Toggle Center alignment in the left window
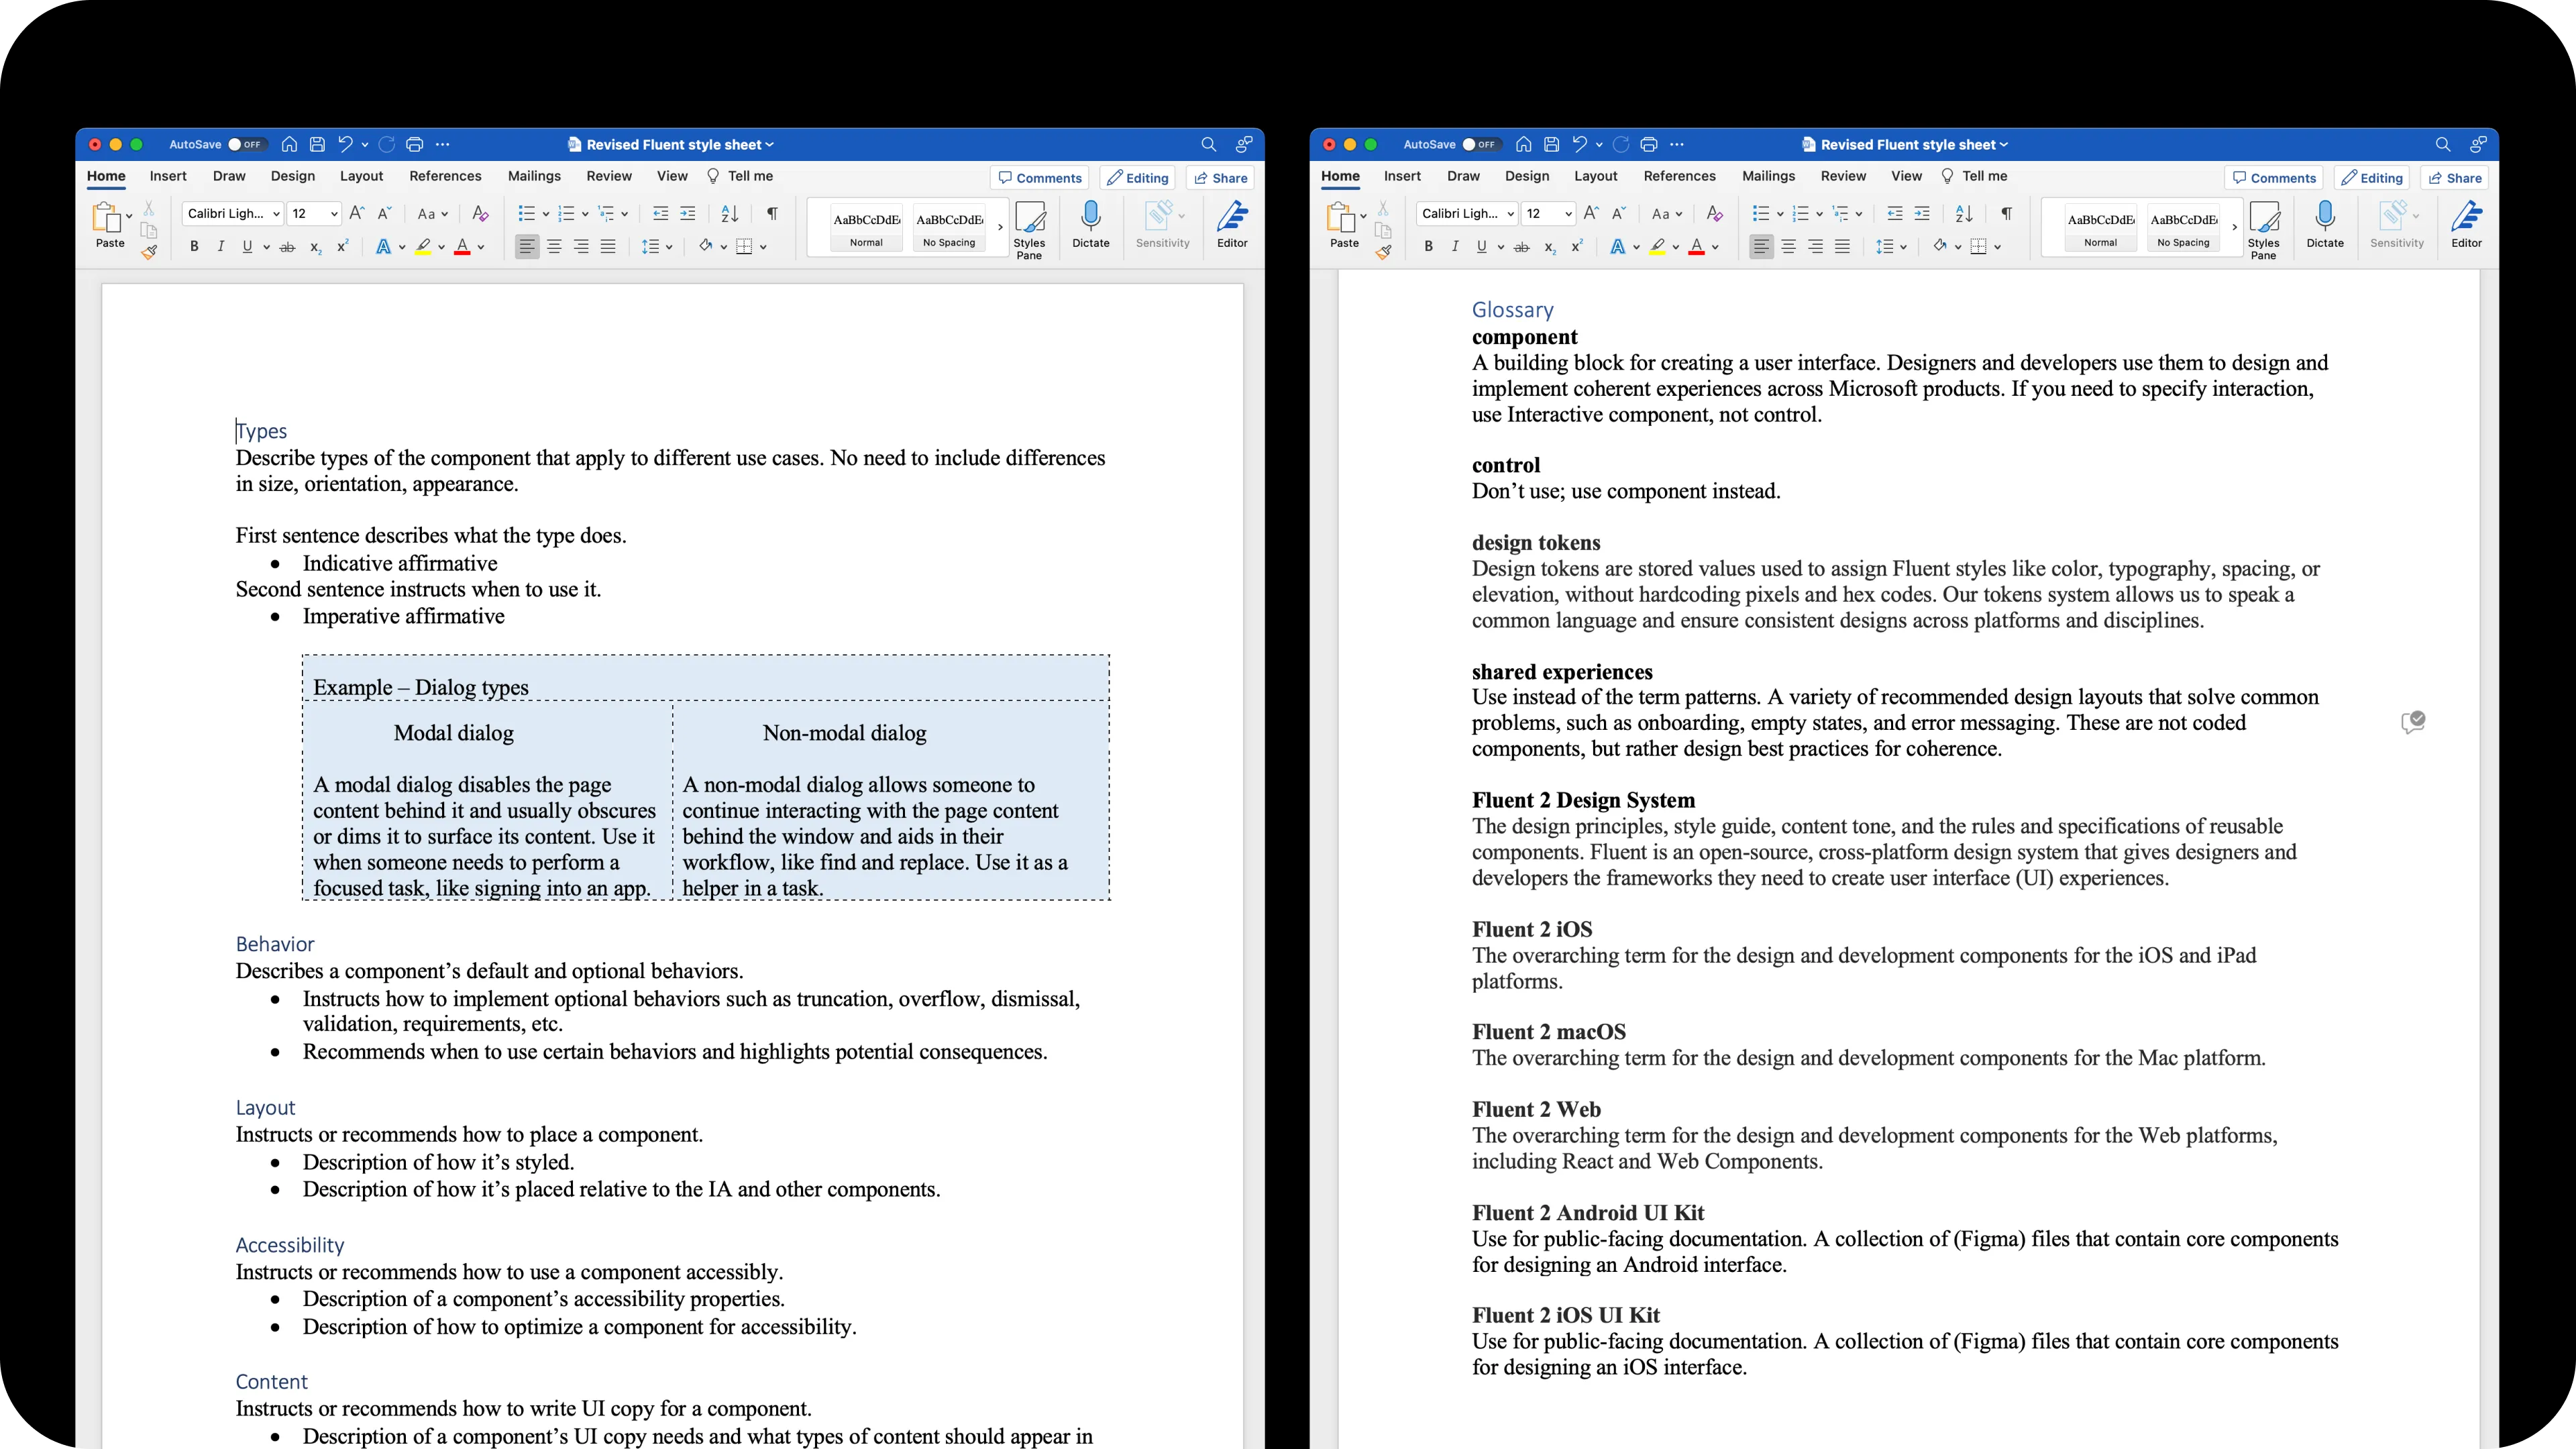The height and width of the screenshot is (1449, 2576). click(554, 246)
